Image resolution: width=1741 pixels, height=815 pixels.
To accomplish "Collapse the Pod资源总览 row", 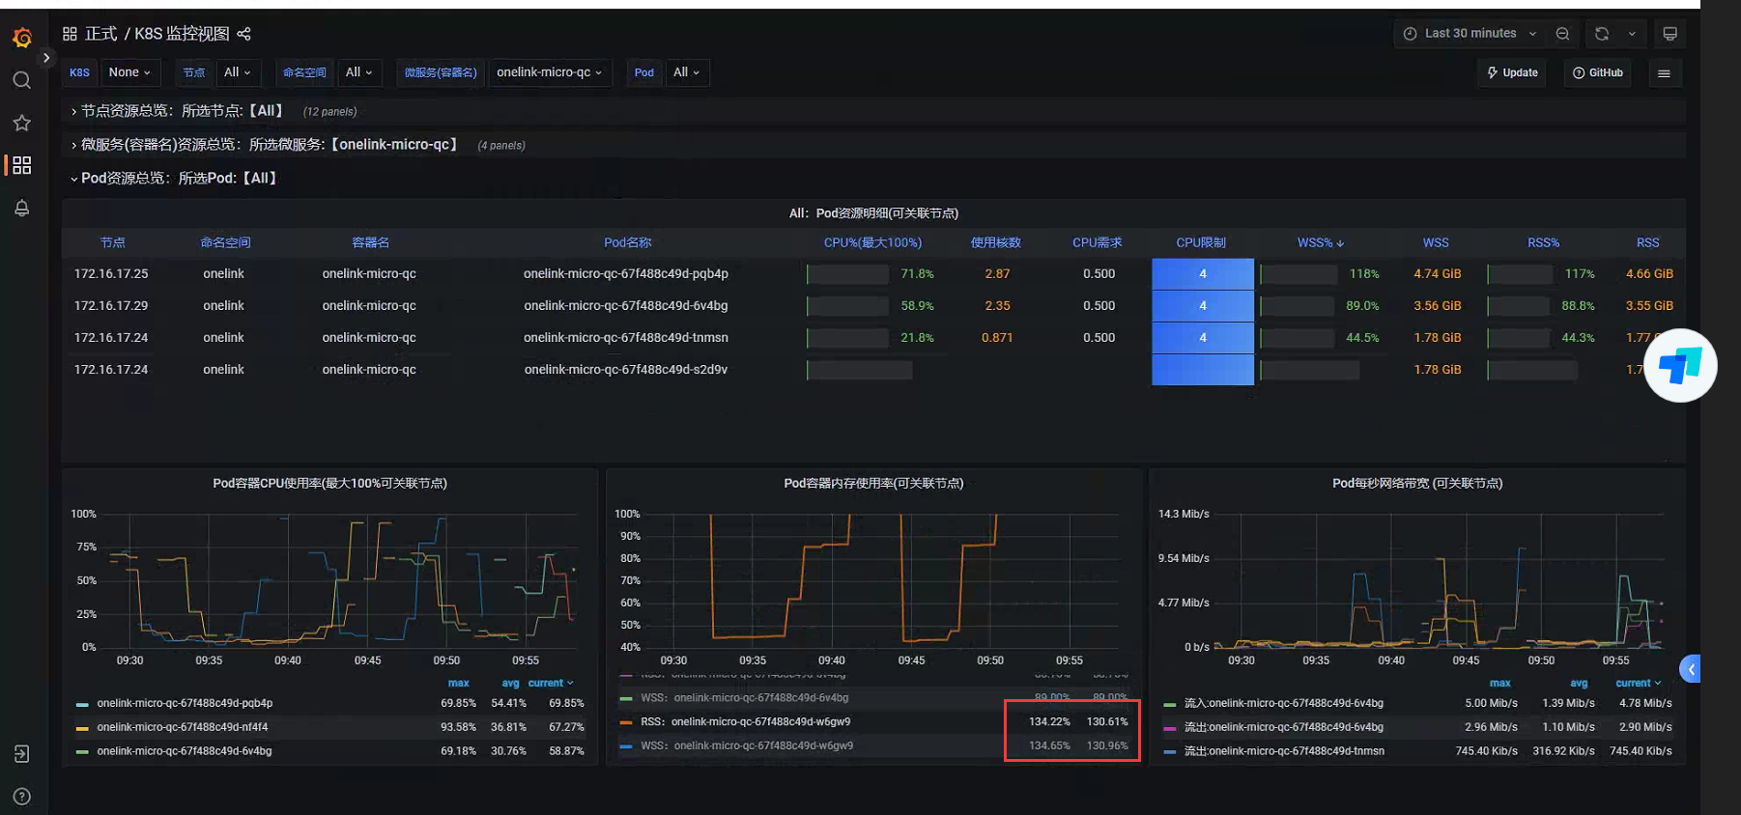I will [x=175, y=179].
